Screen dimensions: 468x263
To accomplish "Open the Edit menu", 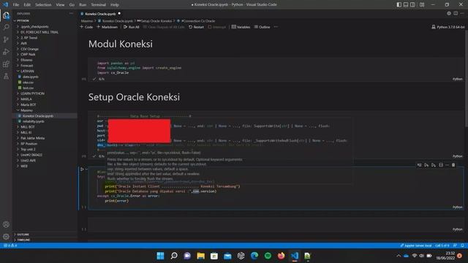I will [27, 5].
